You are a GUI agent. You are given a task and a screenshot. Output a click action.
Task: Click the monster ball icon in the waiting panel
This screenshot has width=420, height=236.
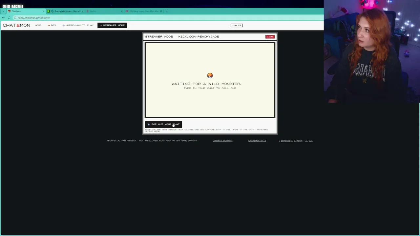(x=210, y=76)
